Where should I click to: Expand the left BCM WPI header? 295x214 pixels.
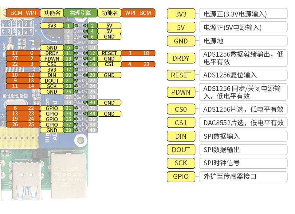coord(23,13)
